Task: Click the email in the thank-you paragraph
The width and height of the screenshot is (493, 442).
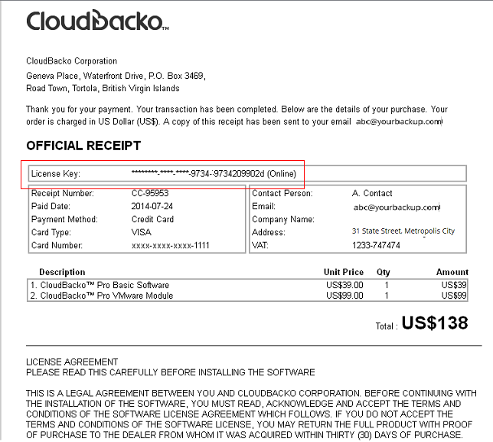Action: (x=399, y=122)
